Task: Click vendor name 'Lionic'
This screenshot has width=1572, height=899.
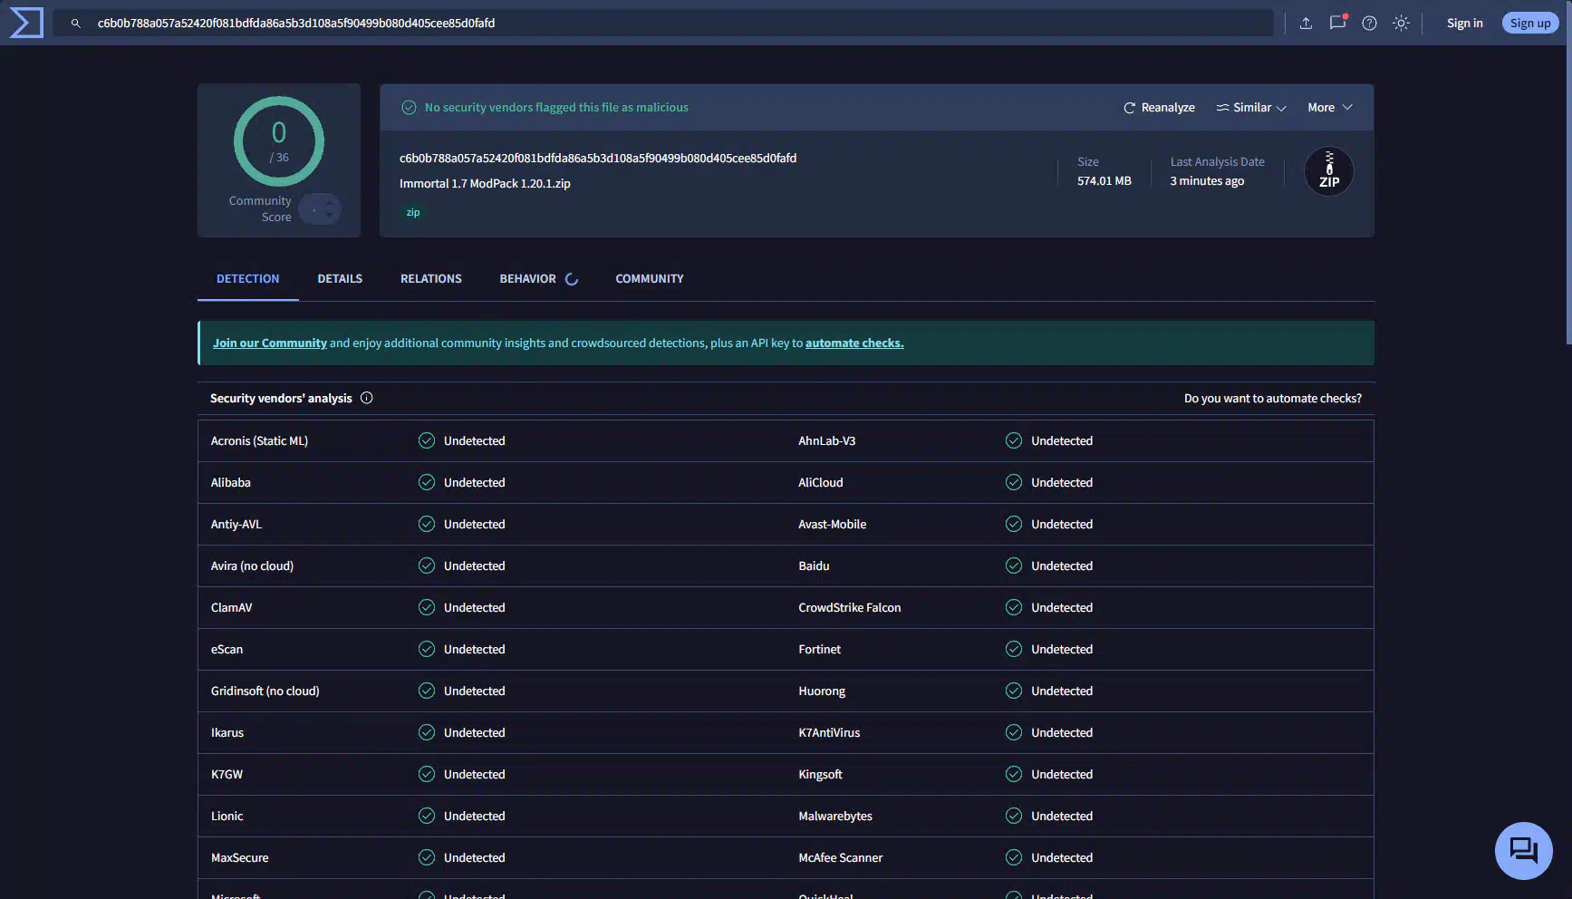Action: coord(227,817)
